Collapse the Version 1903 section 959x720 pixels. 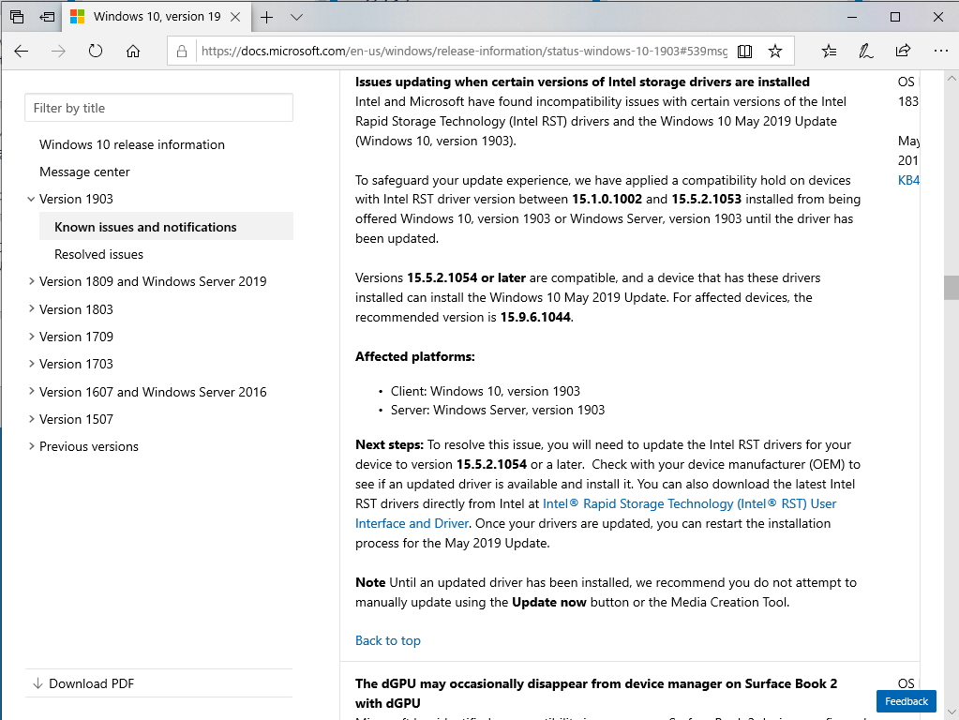click(31, 199)
